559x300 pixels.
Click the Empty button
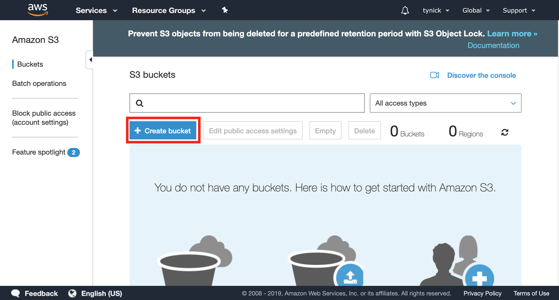[325, 131]
